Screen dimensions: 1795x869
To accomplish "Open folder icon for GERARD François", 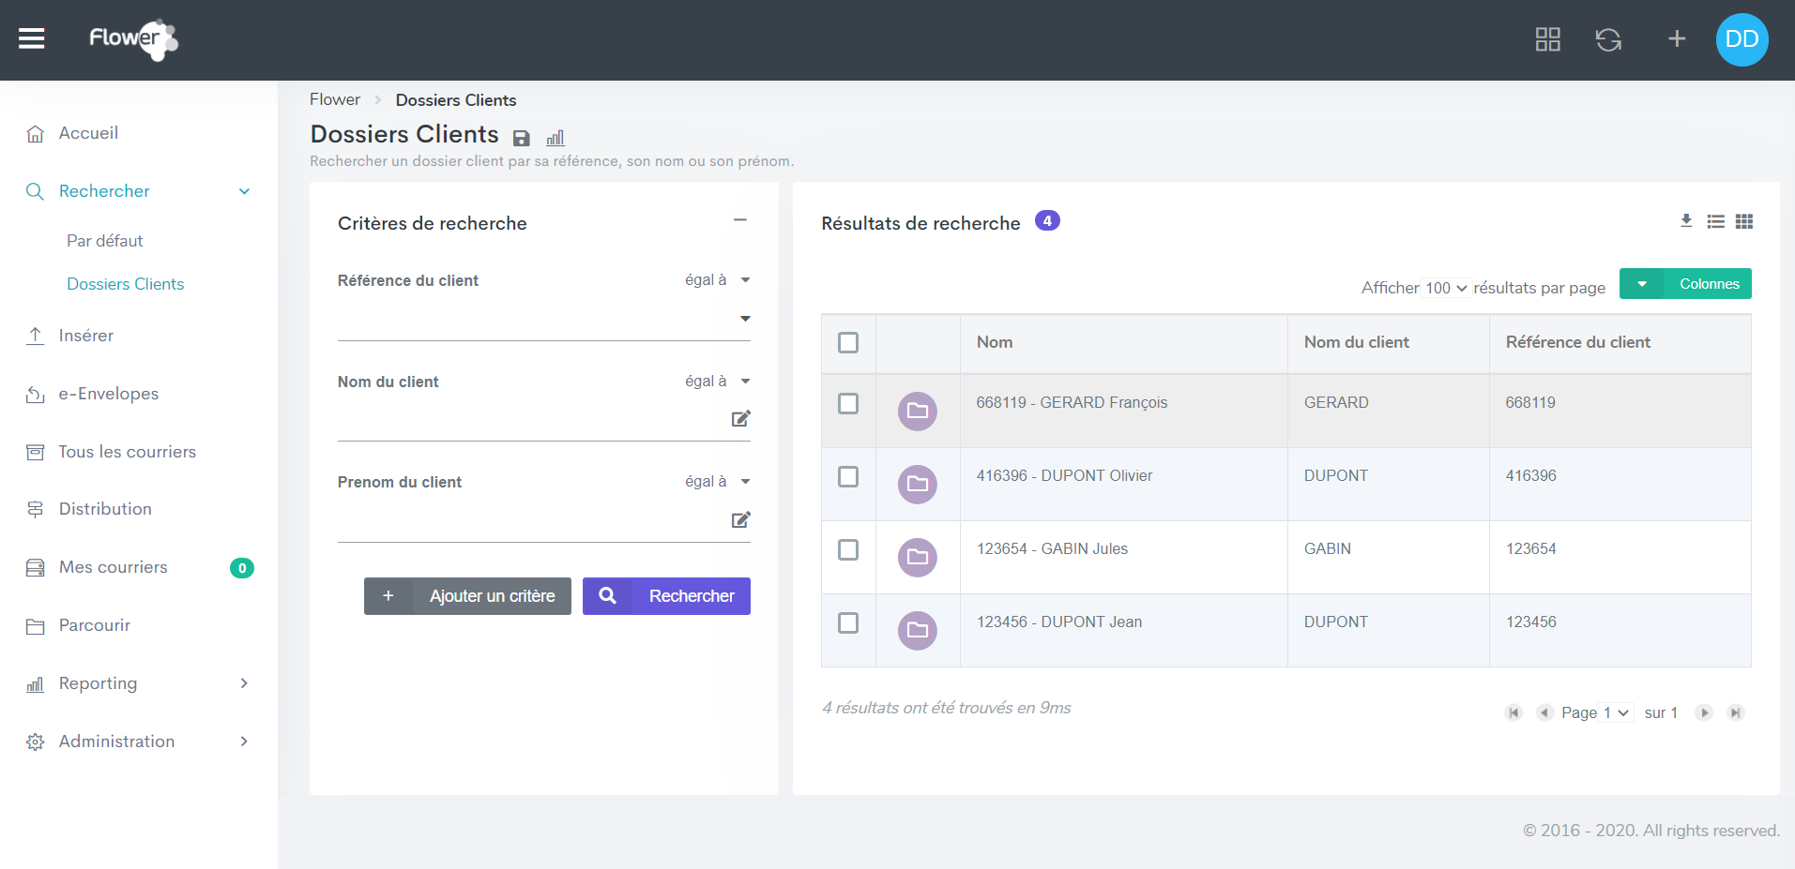I will click(x=917, y=411).
